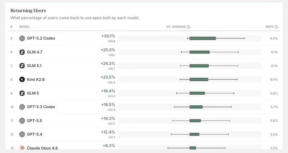Click the OpenAI logo beside GPT-5.3 Codex
288x153 pixels.
22,107
